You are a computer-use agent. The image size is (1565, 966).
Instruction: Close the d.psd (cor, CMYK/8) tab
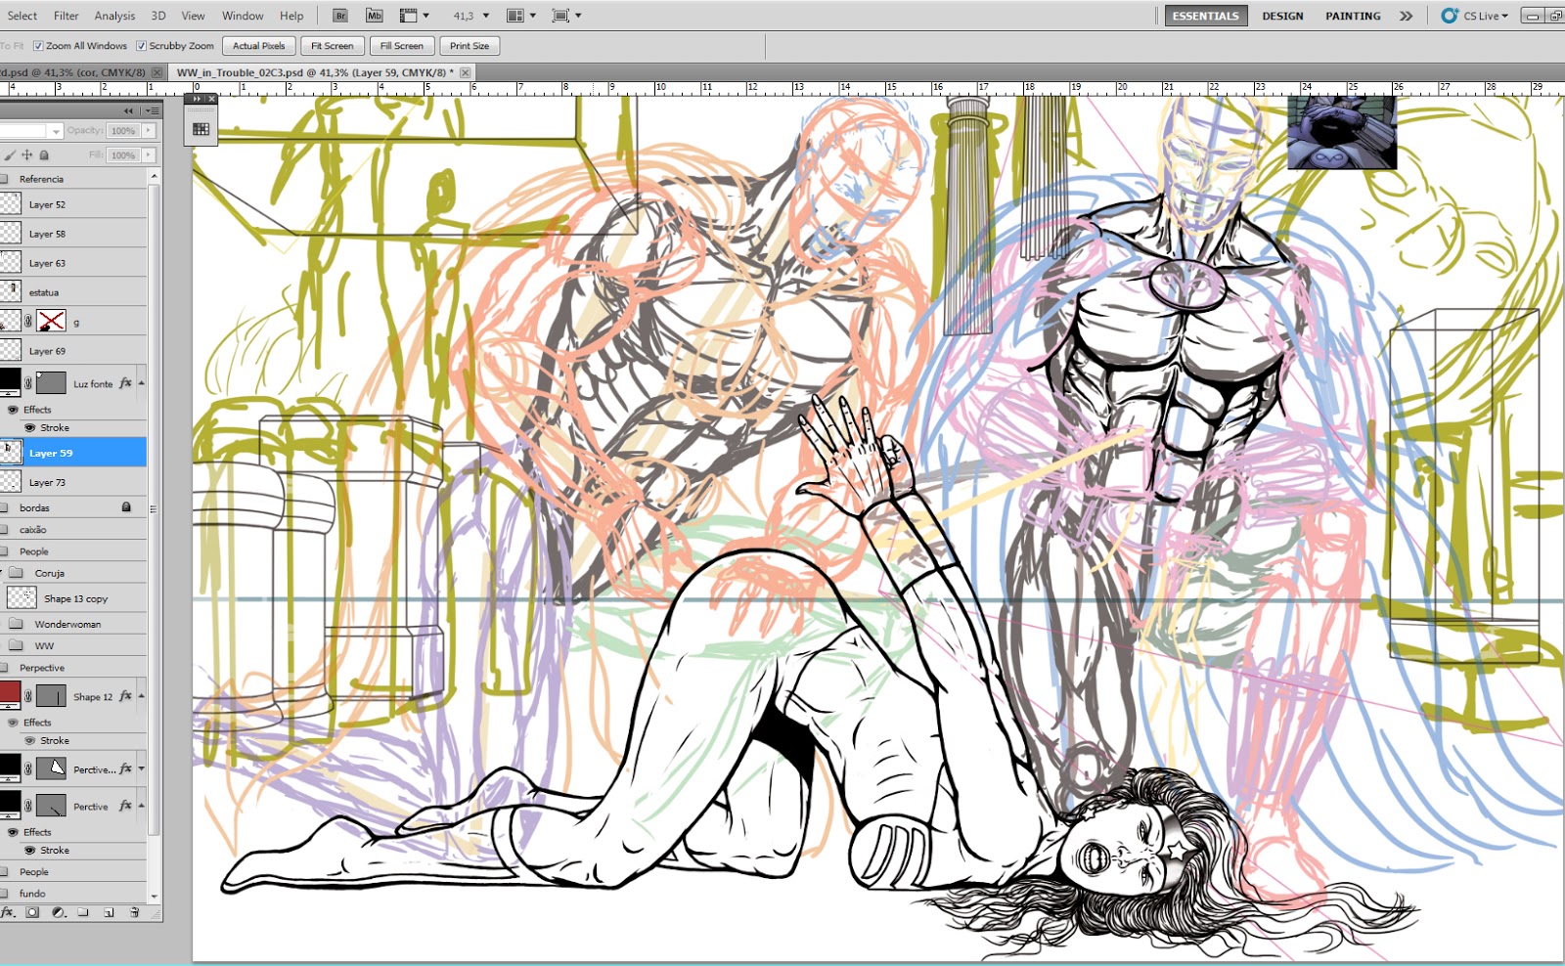pos(156,72)
